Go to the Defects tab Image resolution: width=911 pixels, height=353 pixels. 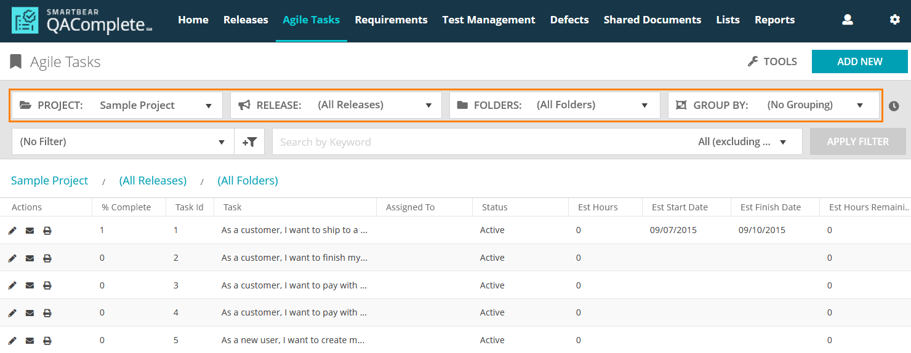point(569,20)
